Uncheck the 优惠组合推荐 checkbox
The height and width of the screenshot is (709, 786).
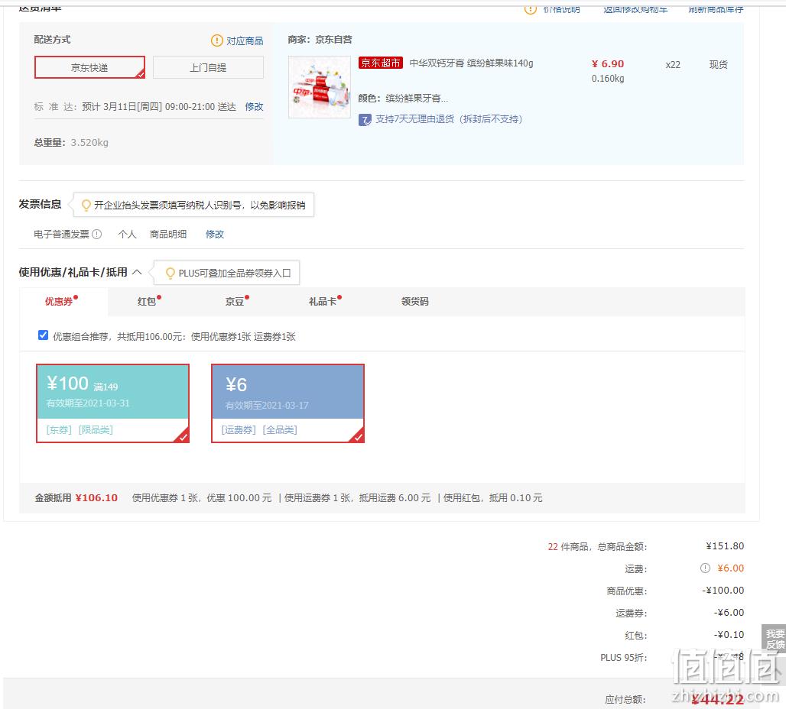pos(43,335)
